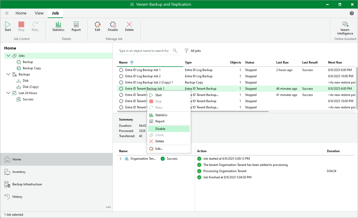Viewport: 358px width, 218px height.
Task: Collapse the Backups tree node
Action: coord(8,74)
